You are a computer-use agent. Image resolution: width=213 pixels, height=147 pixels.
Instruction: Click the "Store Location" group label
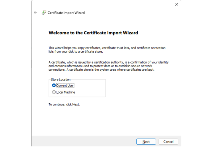[x=61, y=80]
